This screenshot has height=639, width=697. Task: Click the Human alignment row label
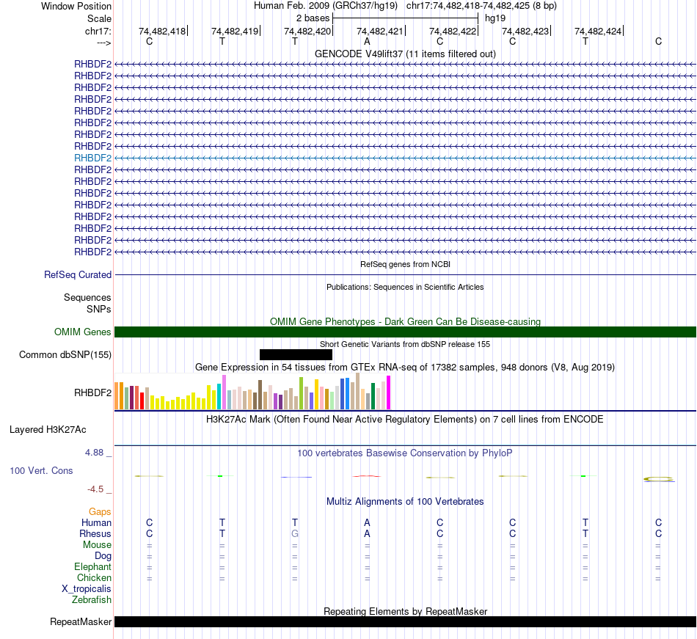coord(96,522)
